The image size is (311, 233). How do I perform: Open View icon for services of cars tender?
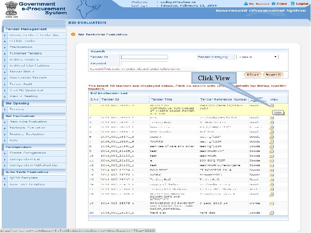click(272, 146)
